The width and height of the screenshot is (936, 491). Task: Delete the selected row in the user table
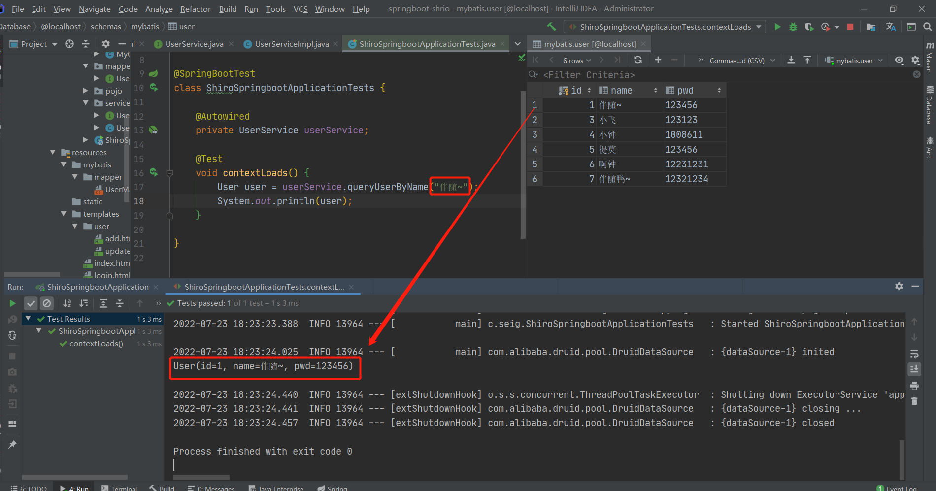pos(674,60)
